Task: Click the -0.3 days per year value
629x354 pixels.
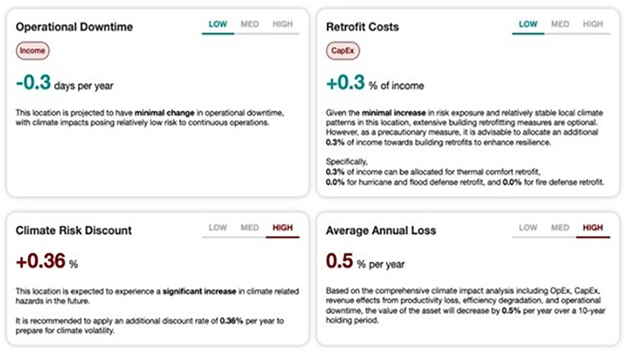Action: tap(64, 84)
